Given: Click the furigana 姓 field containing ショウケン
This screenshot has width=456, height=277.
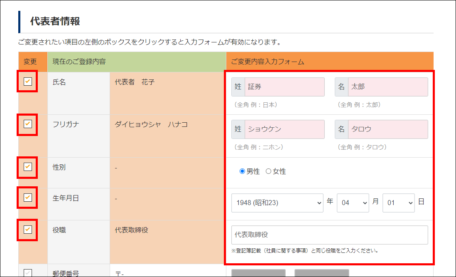Looking at the screenshot, I should click(284, 129).
